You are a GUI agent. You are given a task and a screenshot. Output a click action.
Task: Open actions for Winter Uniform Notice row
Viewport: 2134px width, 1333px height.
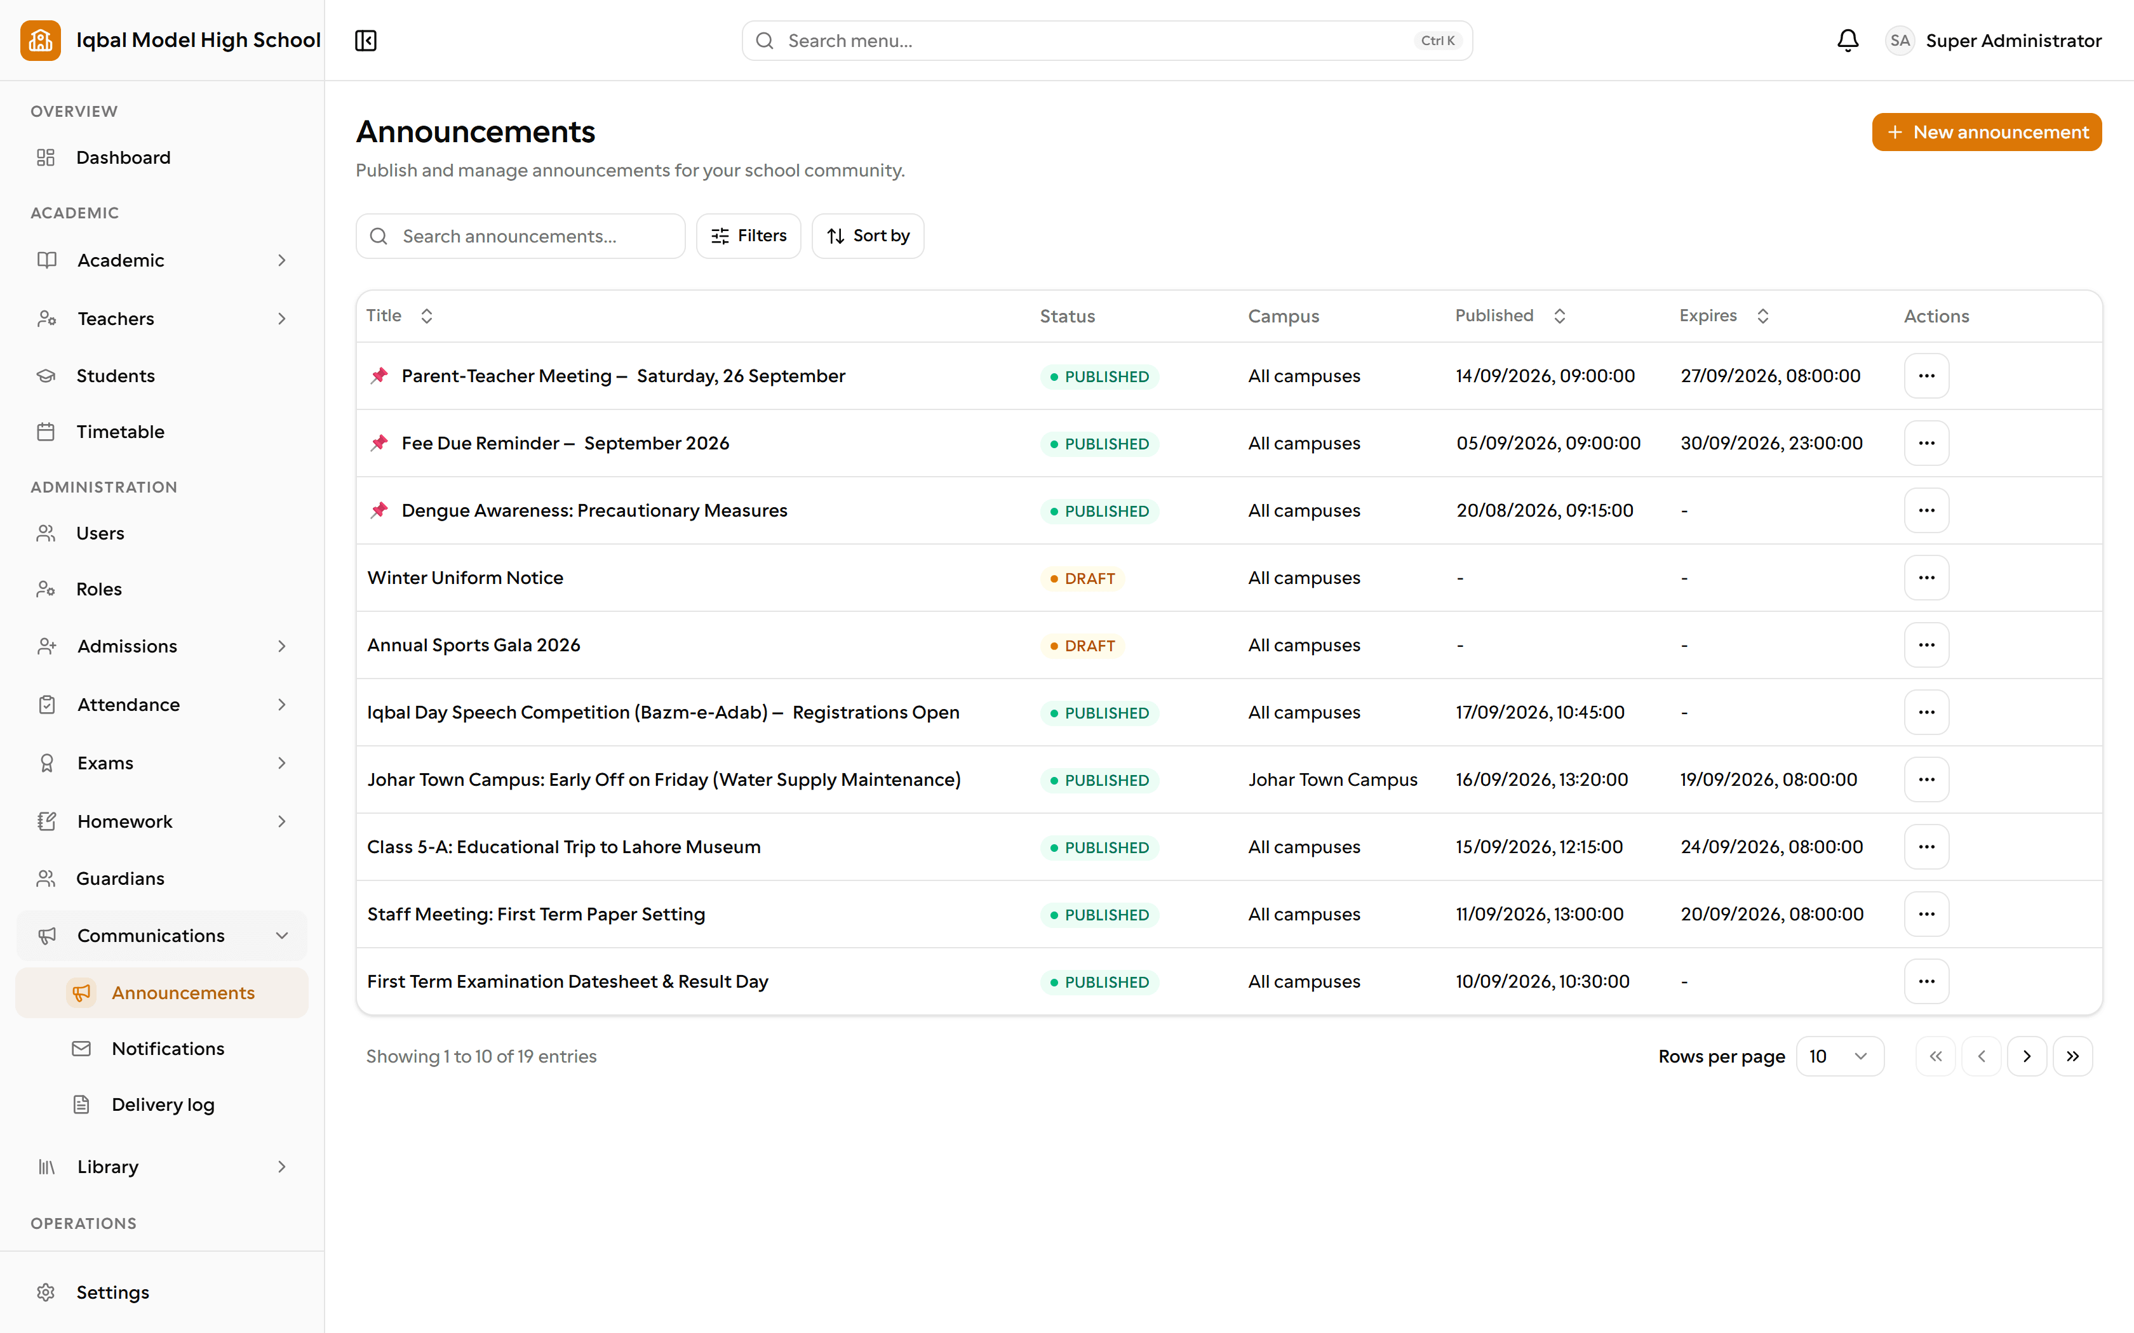pos(1926,578)
